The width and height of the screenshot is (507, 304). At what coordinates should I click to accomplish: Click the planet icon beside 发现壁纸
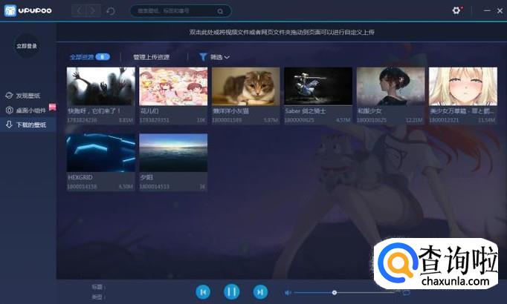(x=9, y=96)
